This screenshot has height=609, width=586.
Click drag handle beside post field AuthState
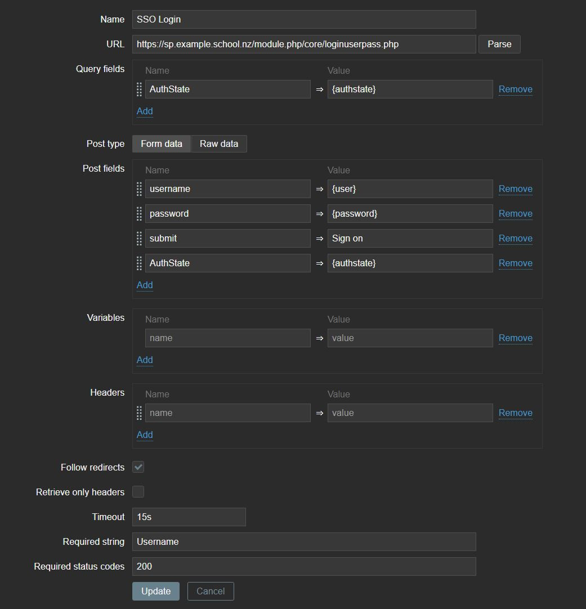click(139, 263)
